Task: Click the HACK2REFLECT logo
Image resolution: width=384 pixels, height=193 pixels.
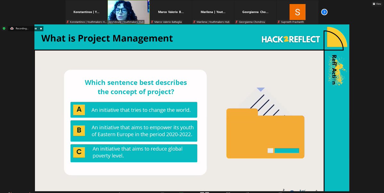Action: [x=291, y=39]
